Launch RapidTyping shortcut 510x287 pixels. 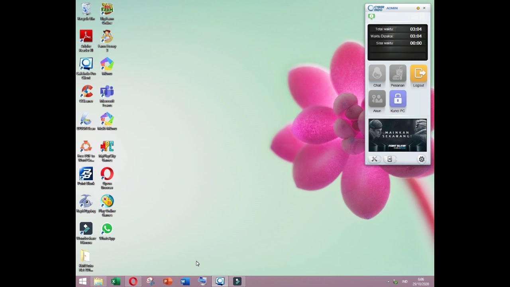tap(86, 204)
